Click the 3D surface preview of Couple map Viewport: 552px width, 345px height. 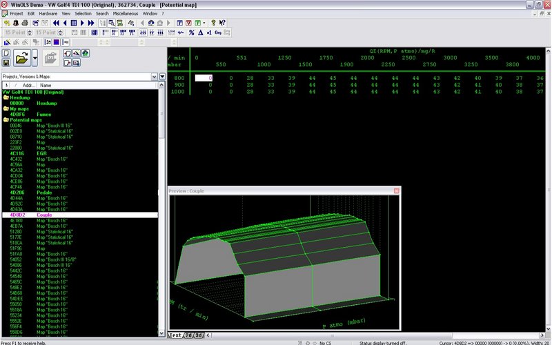284,262
